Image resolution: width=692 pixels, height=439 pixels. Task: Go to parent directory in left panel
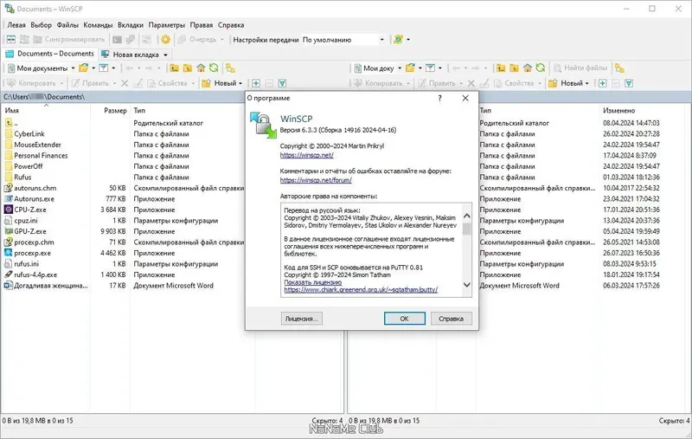(x=175, y=68)
